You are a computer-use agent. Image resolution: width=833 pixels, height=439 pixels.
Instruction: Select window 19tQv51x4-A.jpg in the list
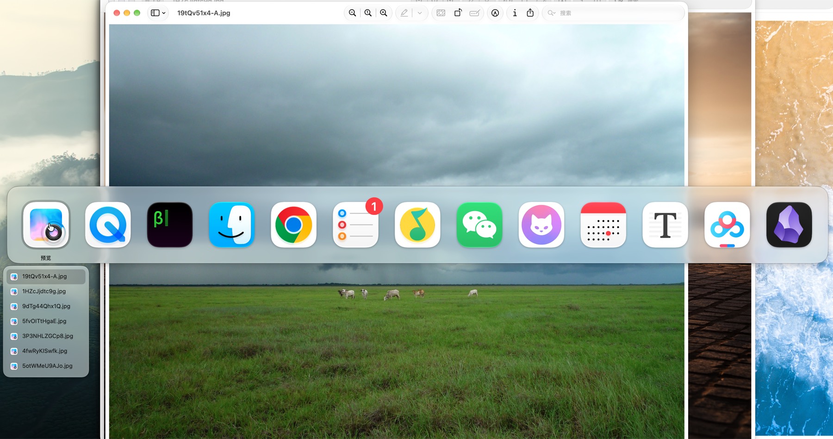click(x=46, y=276)
